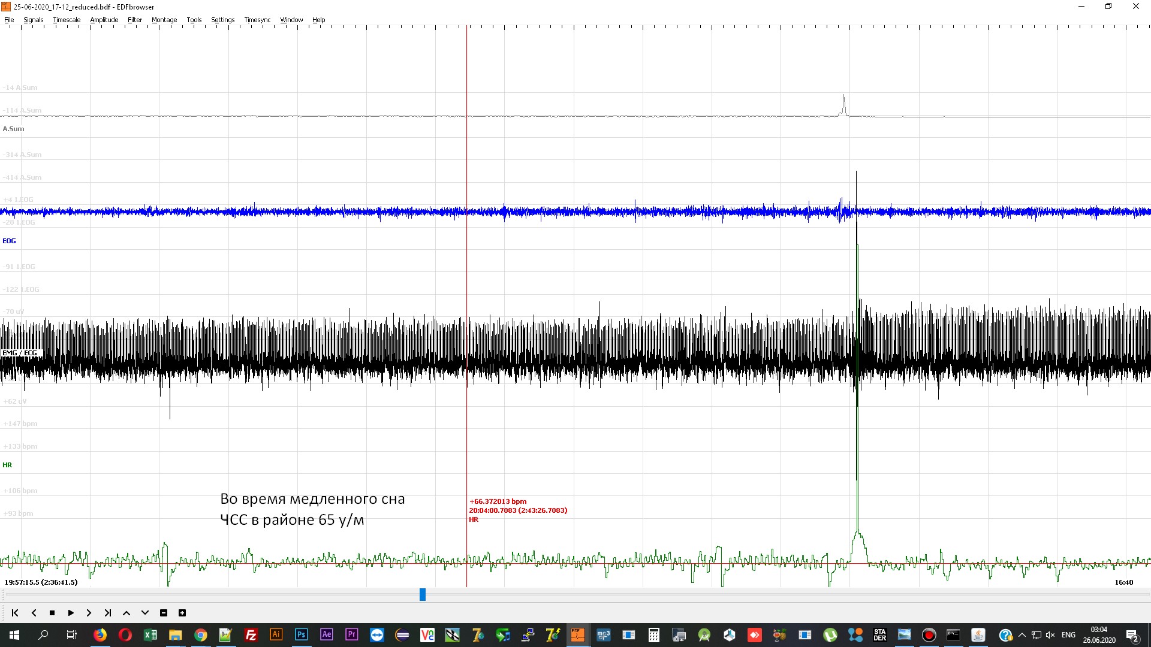This screenshot has width=1151, height=647.
Task: Launch Firefox from the taskbar
Action: pos(100,635)
